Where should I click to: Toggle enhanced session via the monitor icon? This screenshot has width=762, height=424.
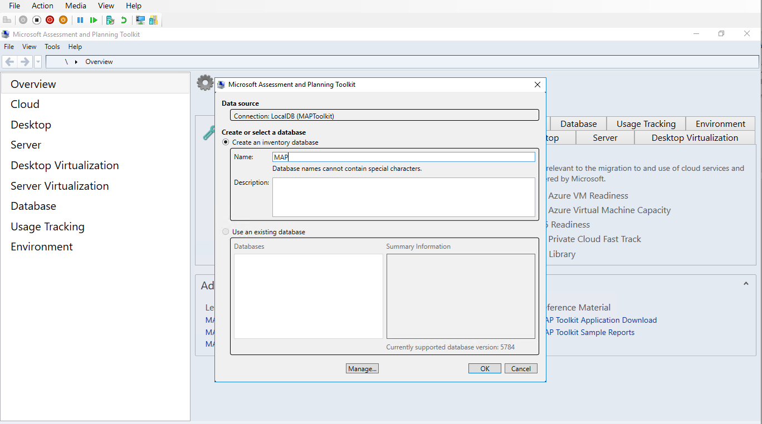(x=140, y=20)
